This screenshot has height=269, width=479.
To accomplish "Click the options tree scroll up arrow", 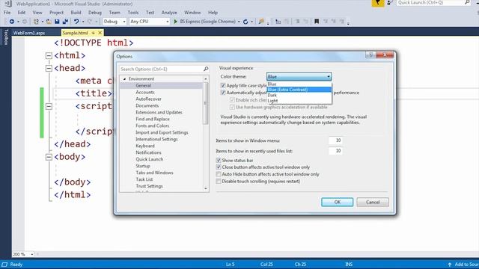I will [x=206, y=79].
